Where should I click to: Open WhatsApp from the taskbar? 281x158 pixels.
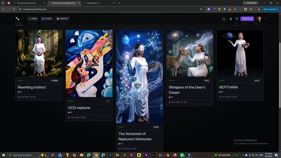182,155
